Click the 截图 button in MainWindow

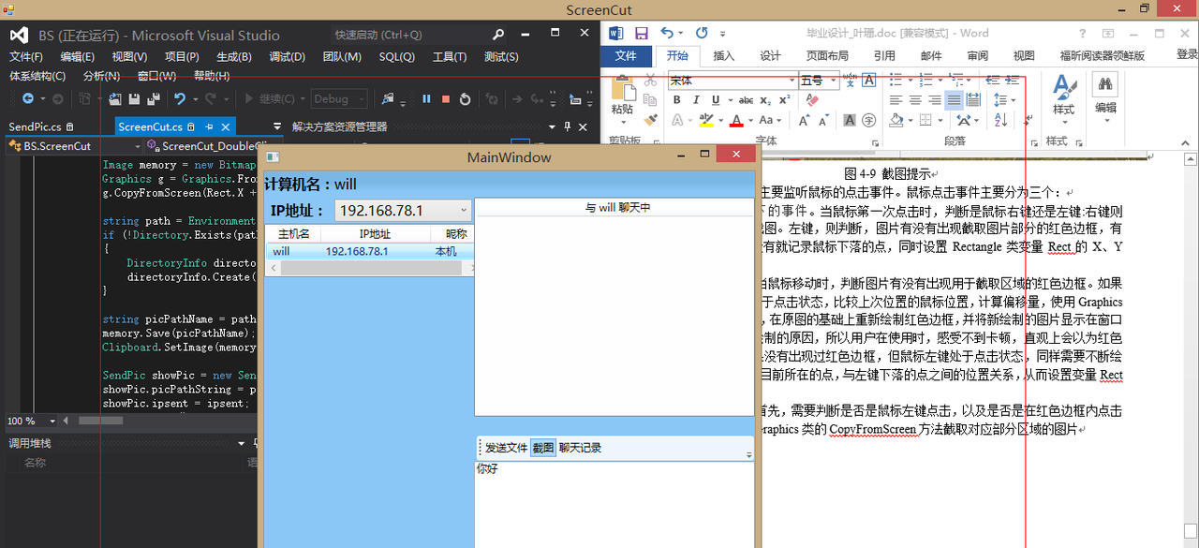pyautogui.click(x=543, y=447)
